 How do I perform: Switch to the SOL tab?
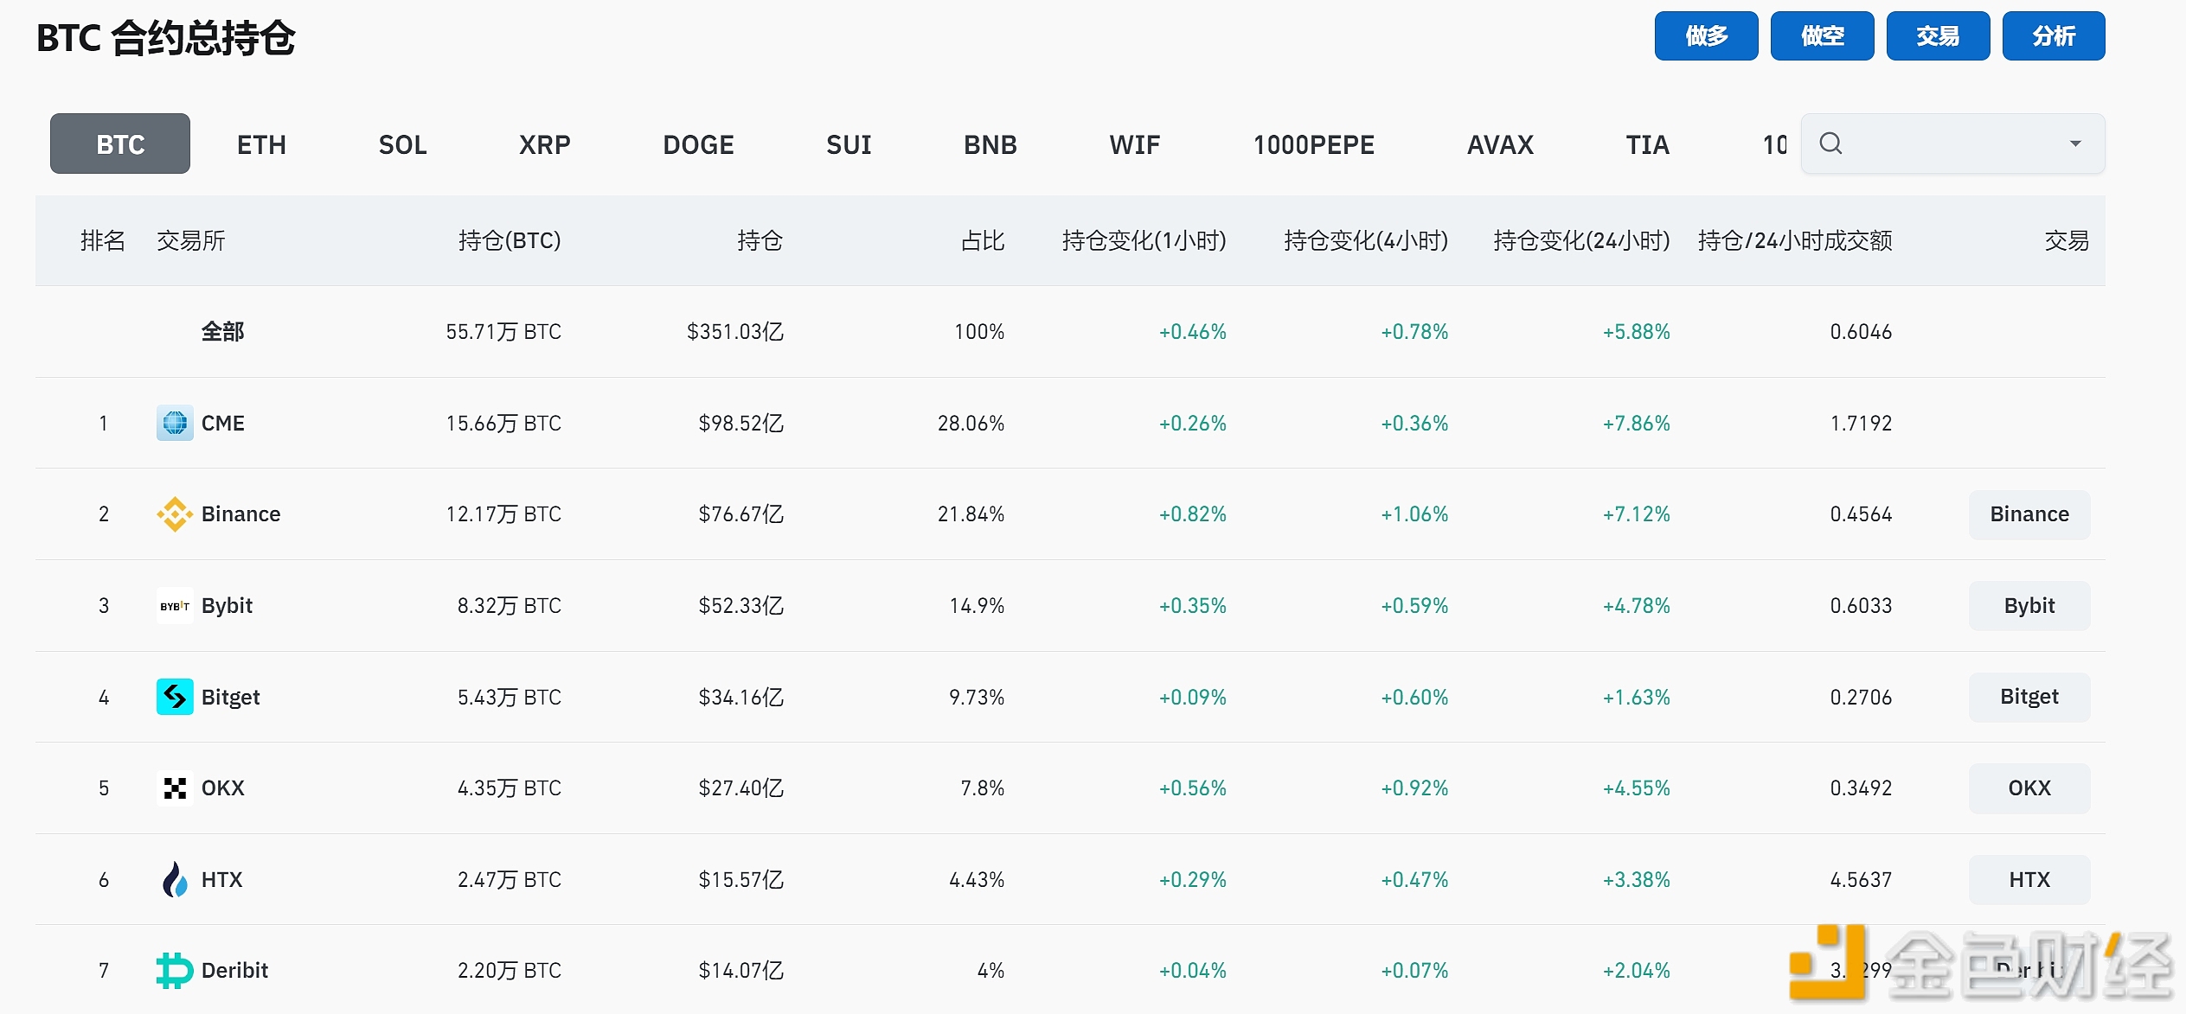pos(403,144)
